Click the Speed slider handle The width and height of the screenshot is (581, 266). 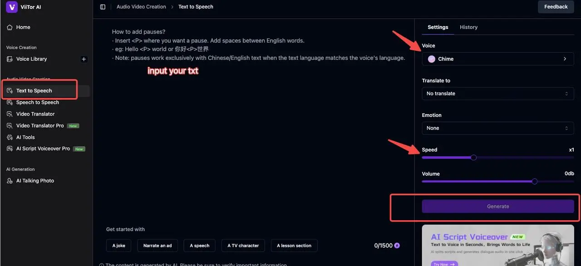473,158
